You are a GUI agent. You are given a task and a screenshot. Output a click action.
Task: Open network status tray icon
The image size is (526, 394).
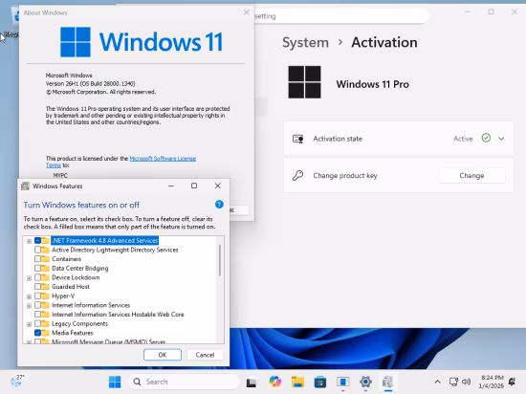click(x=453, y=382)
